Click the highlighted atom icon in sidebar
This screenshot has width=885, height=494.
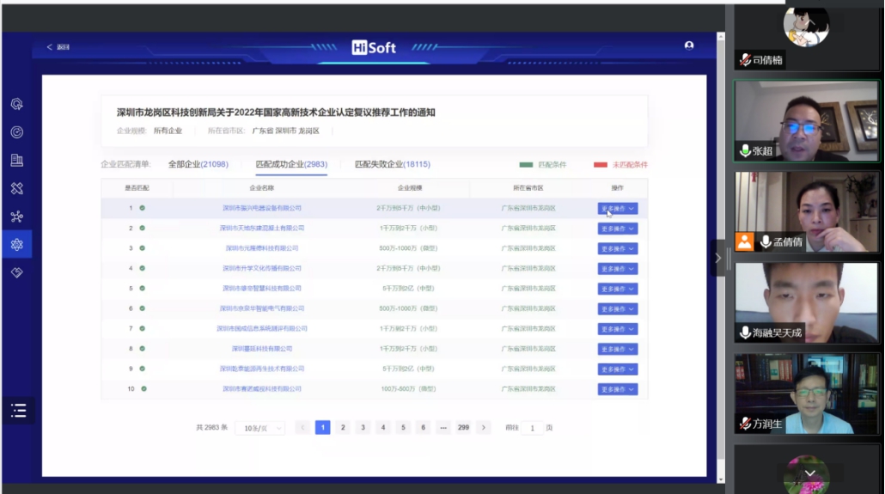[x=16, y=245]
